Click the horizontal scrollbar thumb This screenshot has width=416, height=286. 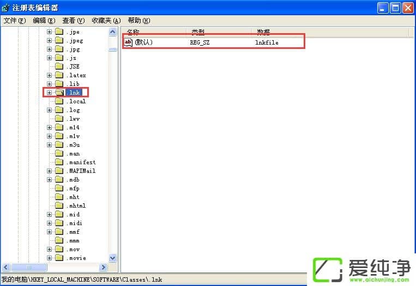point(29,268)
